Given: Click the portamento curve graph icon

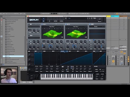Looking at the screenshot, I should click(x=102, y=77).
